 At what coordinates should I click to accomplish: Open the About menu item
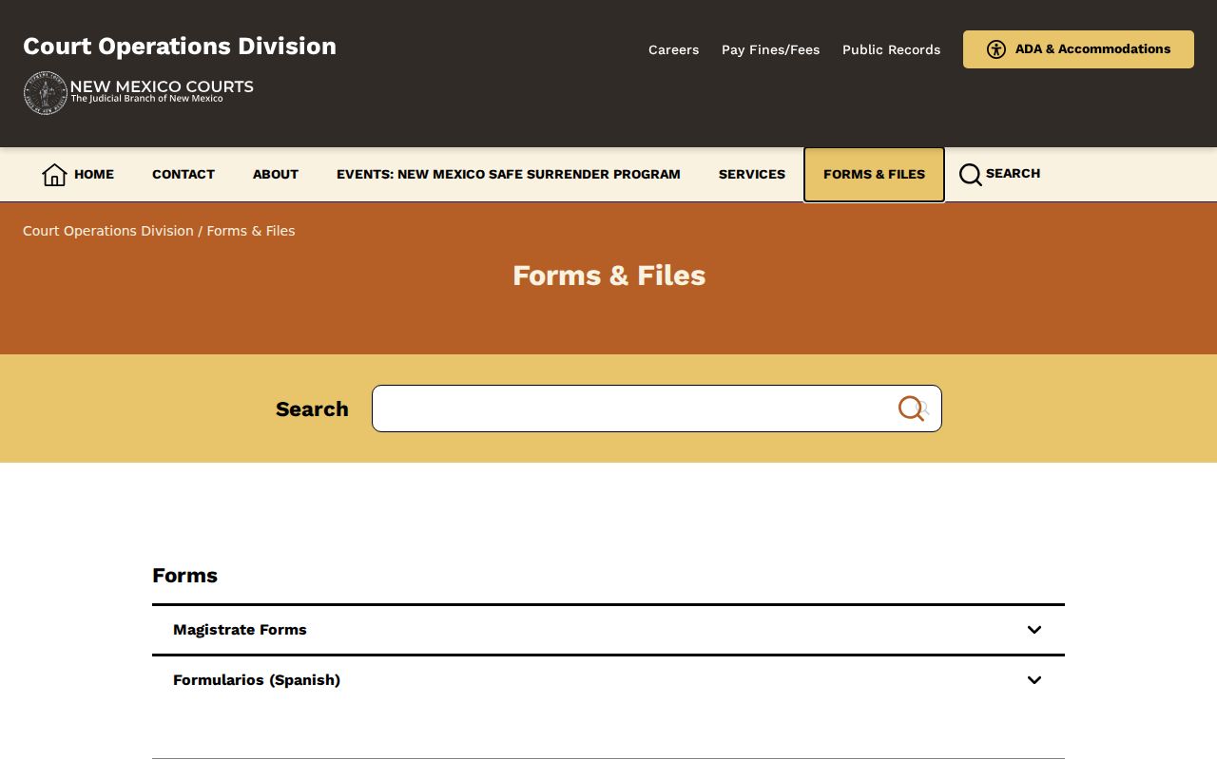[276, 174]
